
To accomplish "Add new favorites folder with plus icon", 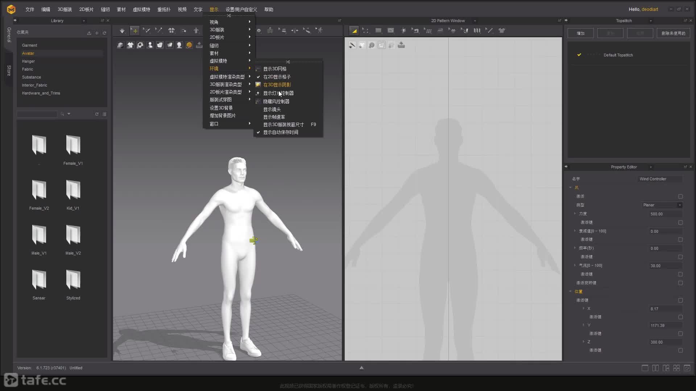I will pyautogui.click(x=97, y=33).
